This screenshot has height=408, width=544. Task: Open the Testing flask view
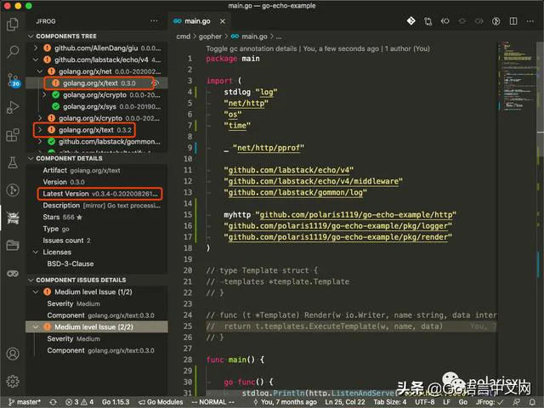click(x=13, y=162)
